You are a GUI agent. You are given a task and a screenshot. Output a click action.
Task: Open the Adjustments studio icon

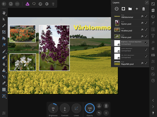153,17
